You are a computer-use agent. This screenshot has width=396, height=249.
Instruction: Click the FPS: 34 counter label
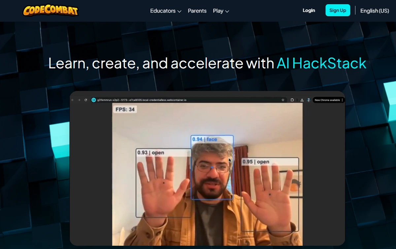tap(125, 109)
